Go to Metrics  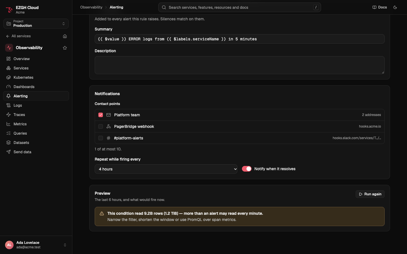pos(36,124)
